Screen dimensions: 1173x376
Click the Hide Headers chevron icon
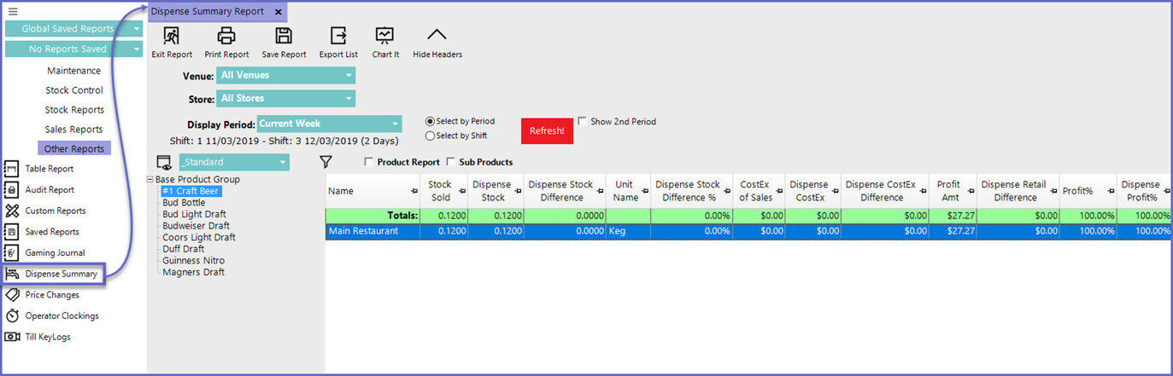437,36
